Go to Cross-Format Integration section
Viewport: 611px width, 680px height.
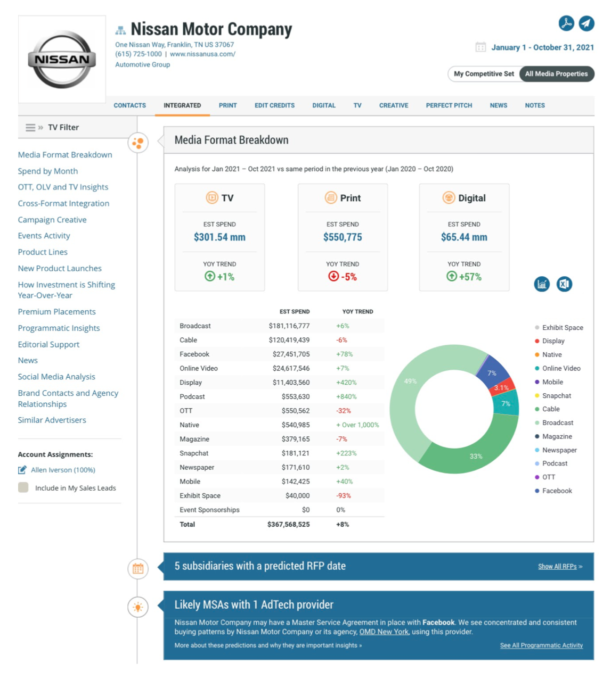click(x=63, y=203)
